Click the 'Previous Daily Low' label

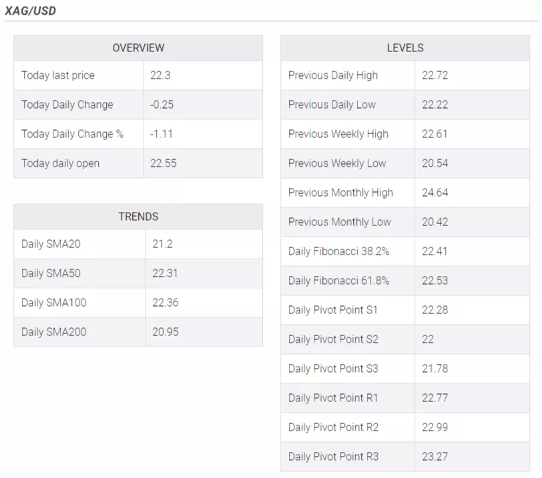tap(332, 105)
